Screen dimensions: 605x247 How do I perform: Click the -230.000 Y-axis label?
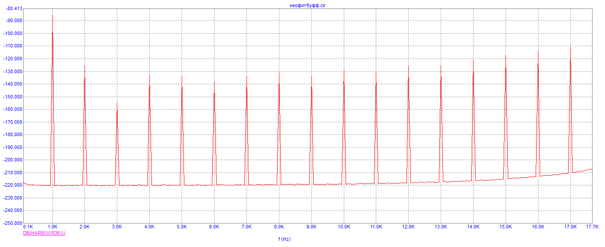12,198
